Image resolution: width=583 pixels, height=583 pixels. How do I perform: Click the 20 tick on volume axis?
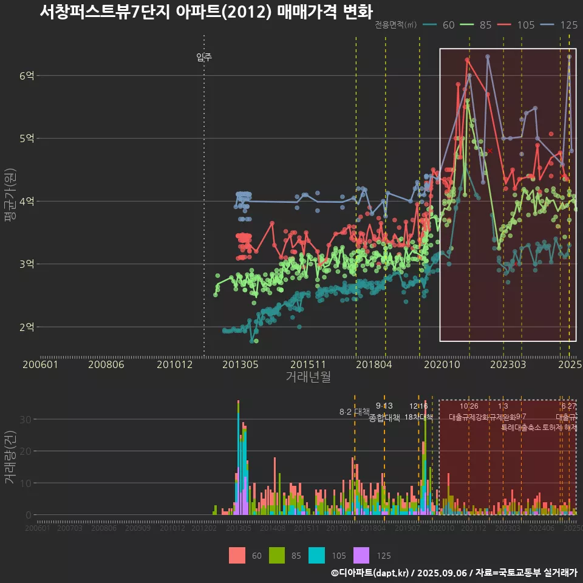point(26,451)
